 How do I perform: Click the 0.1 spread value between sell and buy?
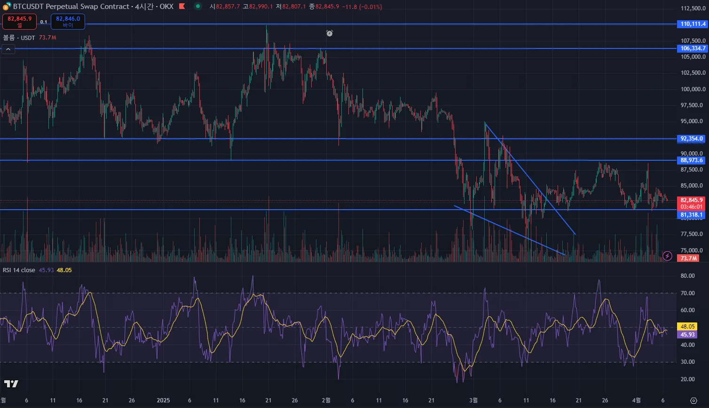[44, 22]
